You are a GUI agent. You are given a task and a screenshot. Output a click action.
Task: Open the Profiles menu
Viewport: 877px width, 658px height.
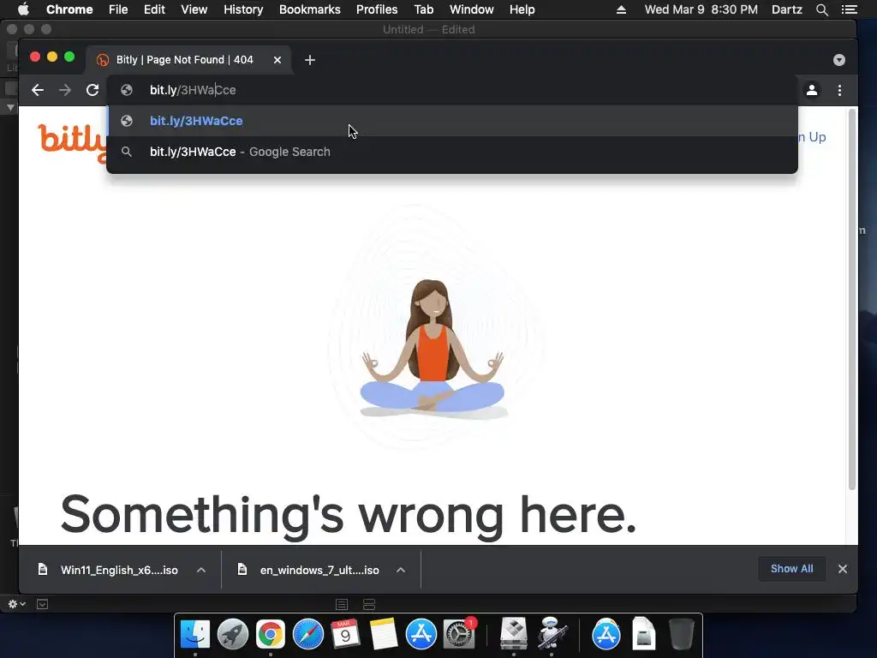(377, 9)
